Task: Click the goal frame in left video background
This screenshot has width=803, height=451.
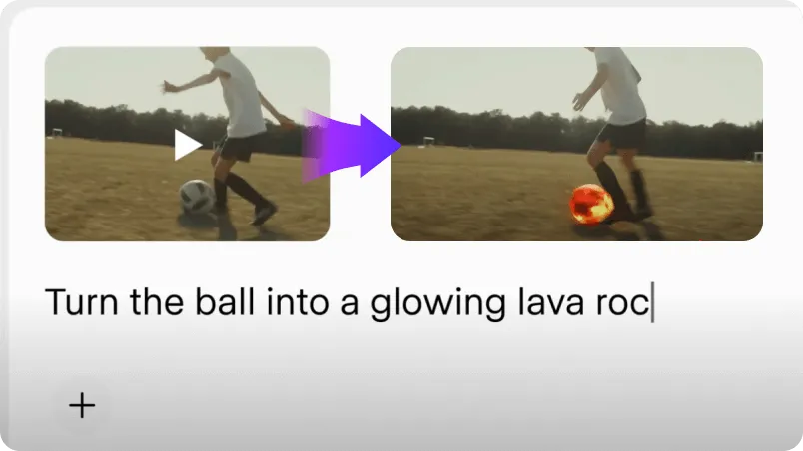Action: pos(57,133)
